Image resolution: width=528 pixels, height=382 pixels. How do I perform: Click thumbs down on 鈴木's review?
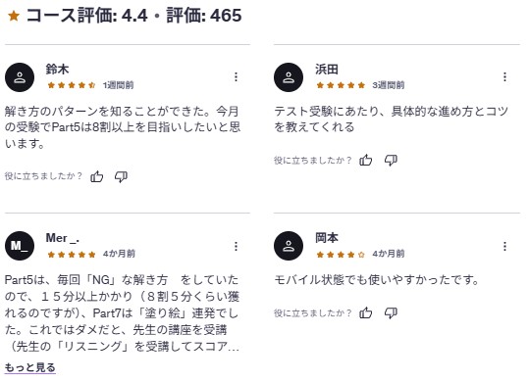coord(121,176)
